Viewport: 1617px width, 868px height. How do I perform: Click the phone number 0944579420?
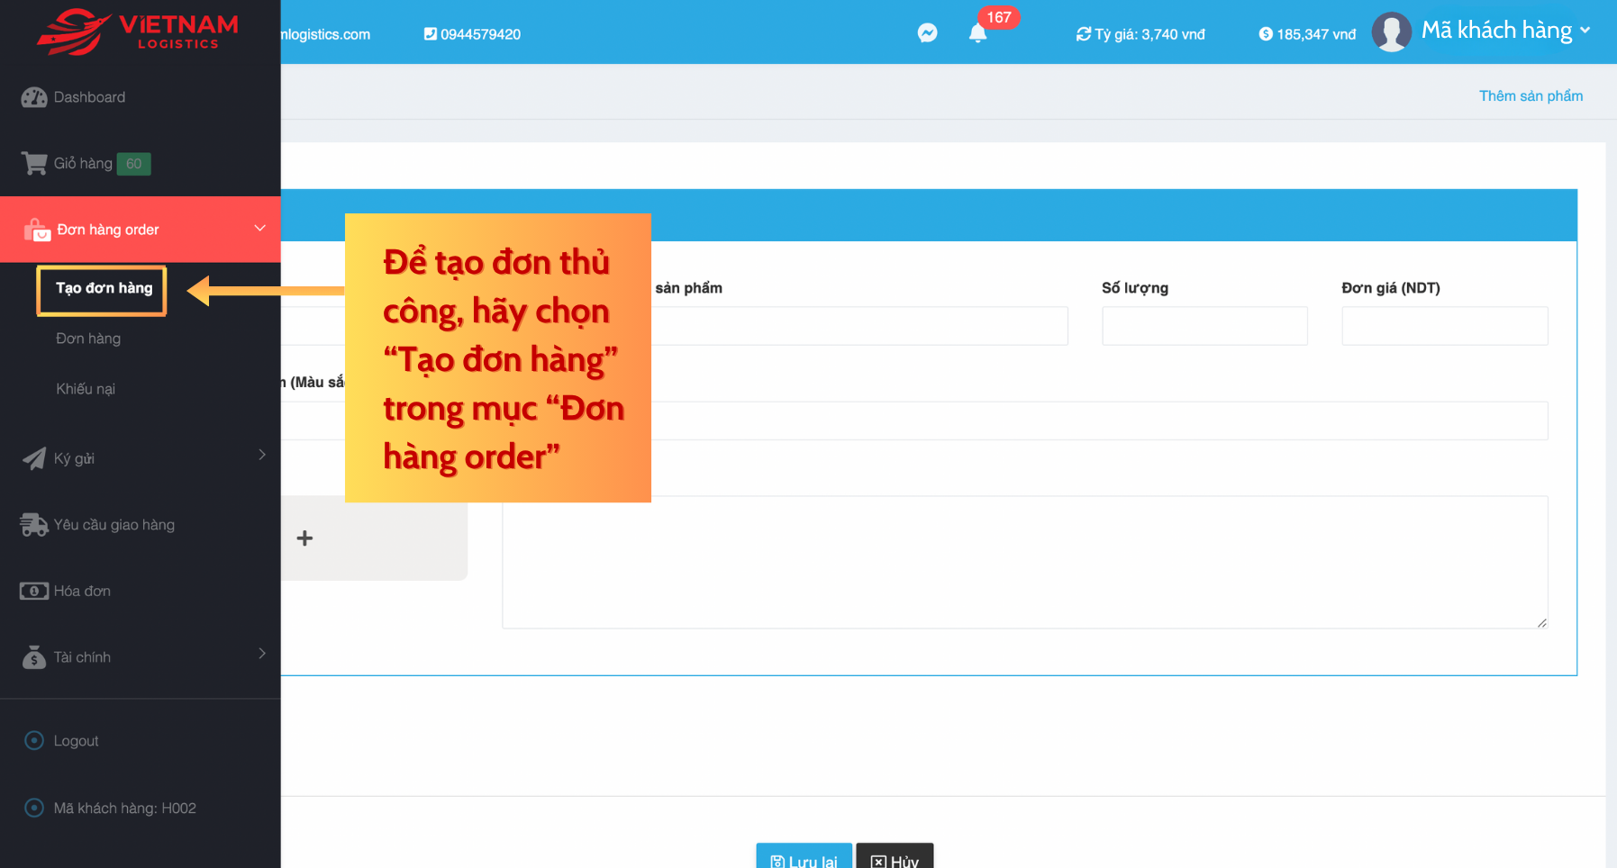pos(480,34)
